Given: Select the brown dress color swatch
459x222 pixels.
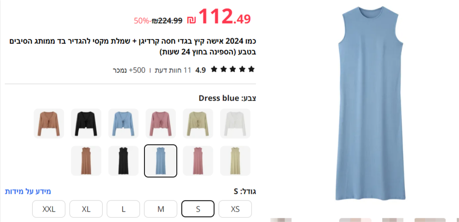Looking at the screenshot, I should click(86, 161).
